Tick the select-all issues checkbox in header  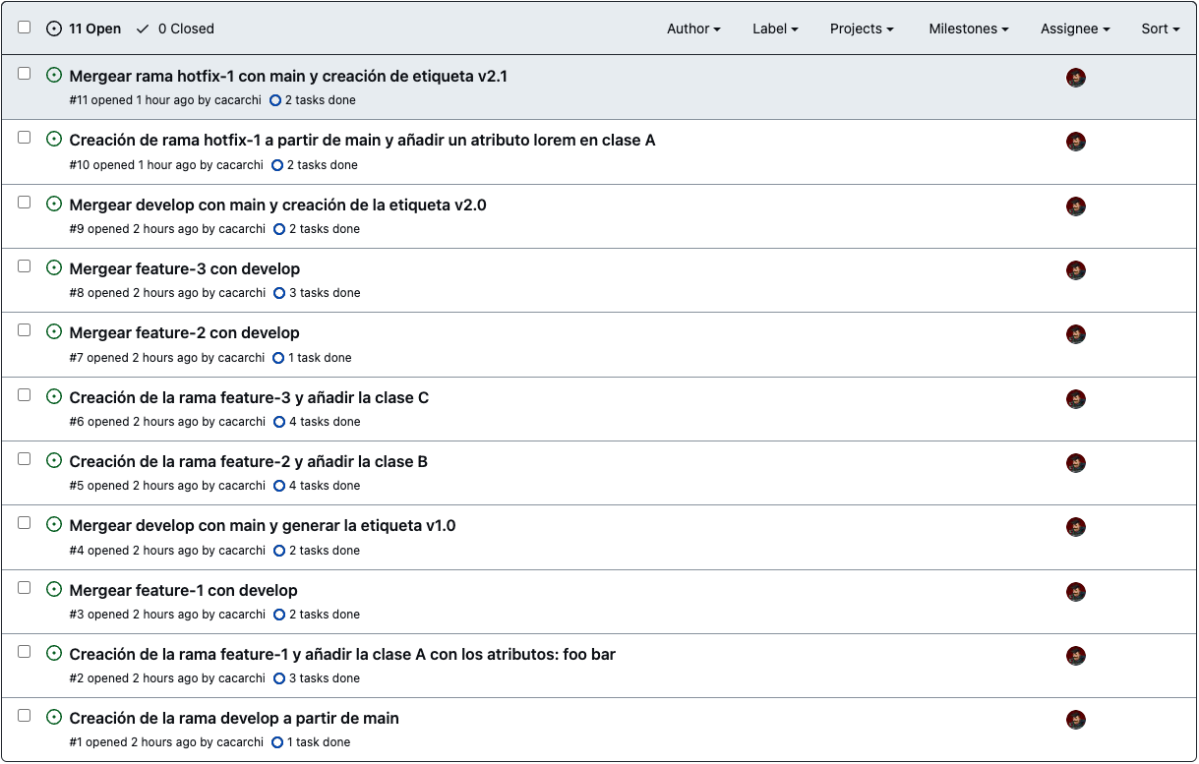tap(25, 28)
